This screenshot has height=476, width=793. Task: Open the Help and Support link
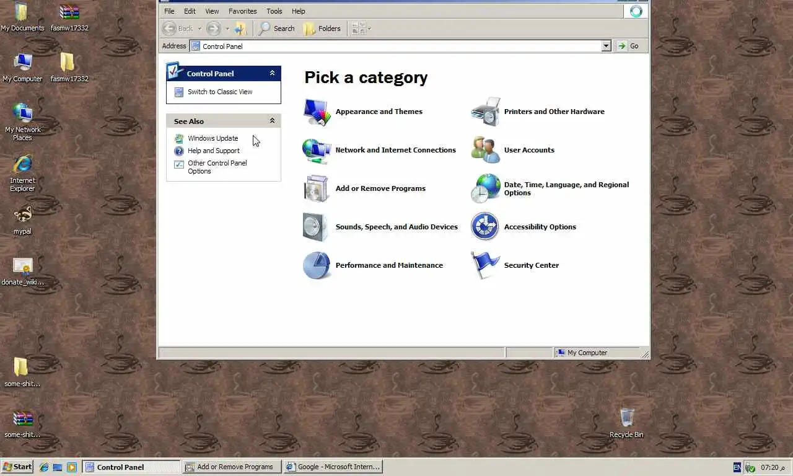pos(213,151)
